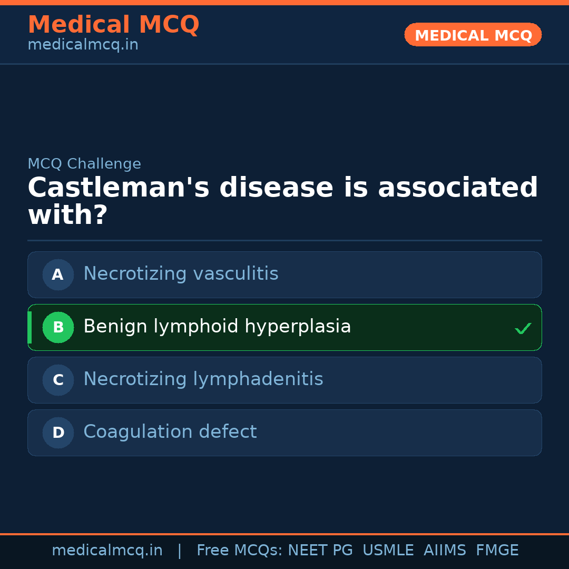Click the Castleman's disease question text
This screenshot has width=569, height=569.
282,201
